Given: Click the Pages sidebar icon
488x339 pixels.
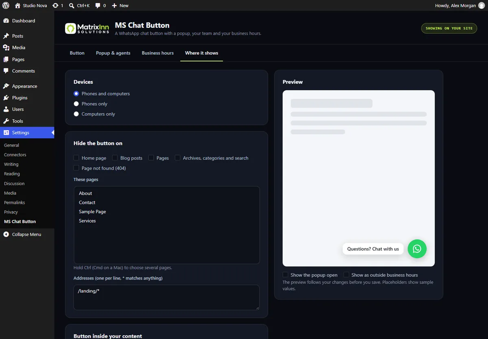Looking at the screenshot, I should pyautogui.click(x=6, y=59).
